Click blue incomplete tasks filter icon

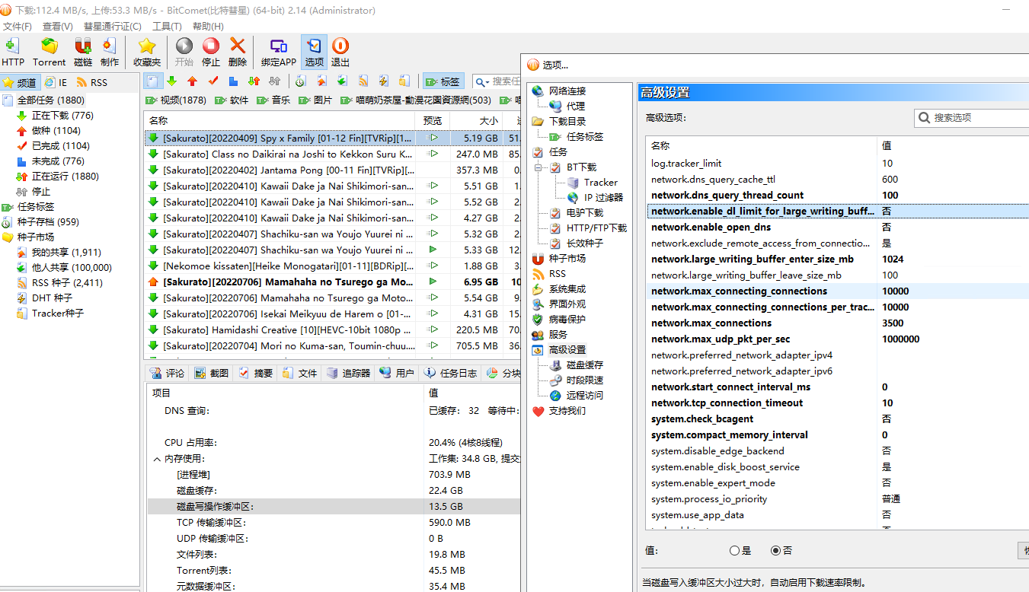(x=234, y=81)
